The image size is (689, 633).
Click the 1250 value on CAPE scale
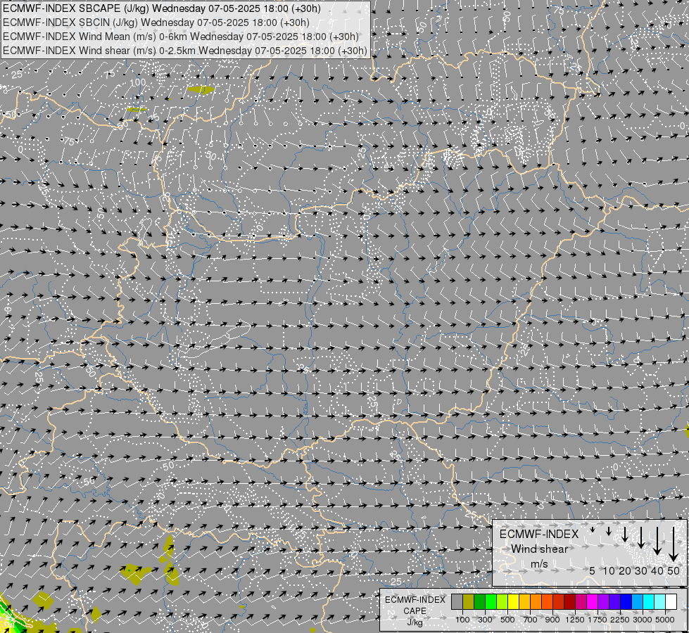click(575, 620)
